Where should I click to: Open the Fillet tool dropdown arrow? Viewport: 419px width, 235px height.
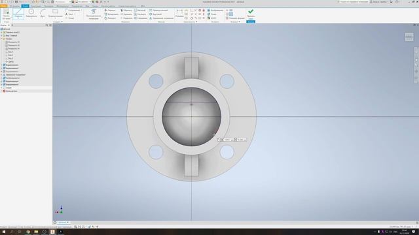pos(81,10)
